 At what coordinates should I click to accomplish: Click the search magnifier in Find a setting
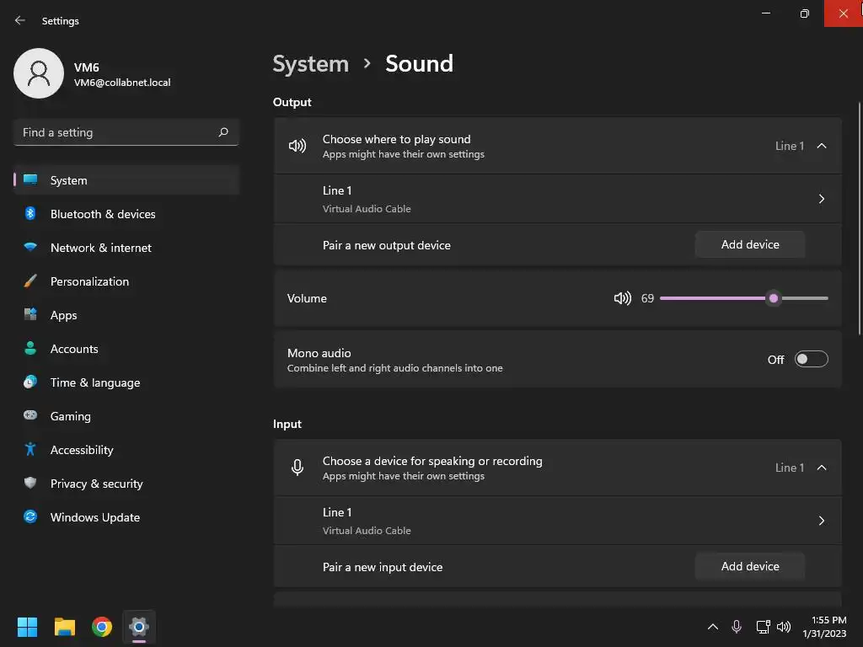tap(223, 132)
